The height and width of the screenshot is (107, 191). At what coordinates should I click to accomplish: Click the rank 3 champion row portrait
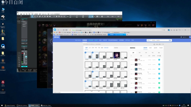click(x=136, y=69)
